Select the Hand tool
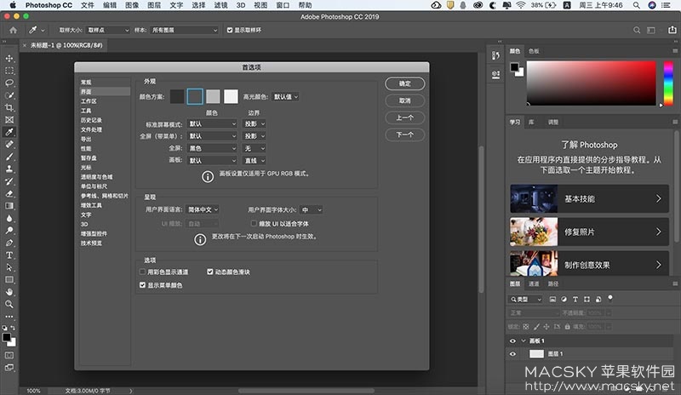Viewport: 681px width, 395px height. coord(9,292)
